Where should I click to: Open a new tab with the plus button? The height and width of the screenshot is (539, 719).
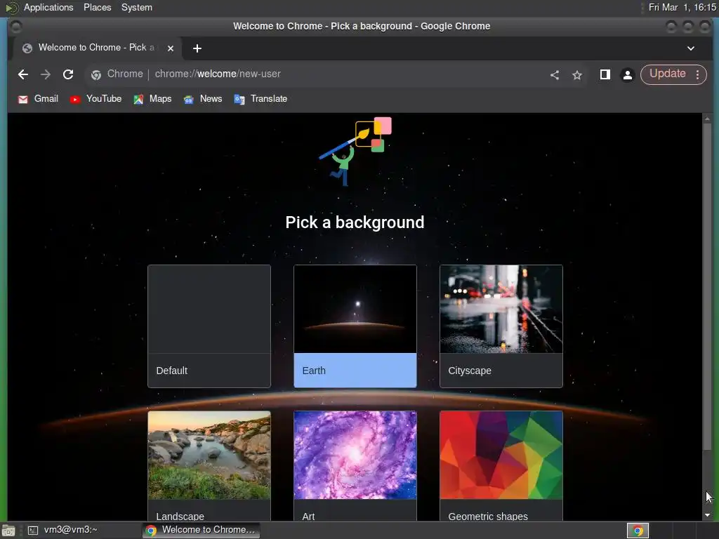(x=197, y=48)
